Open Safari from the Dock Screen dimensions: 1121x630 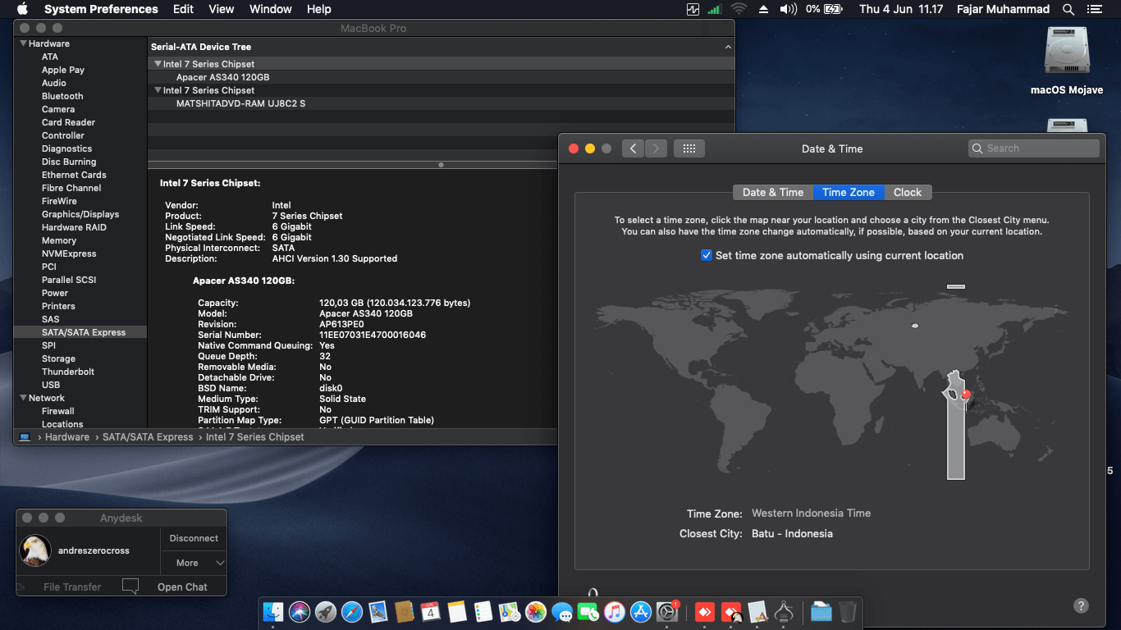click(x=352, y=612)
